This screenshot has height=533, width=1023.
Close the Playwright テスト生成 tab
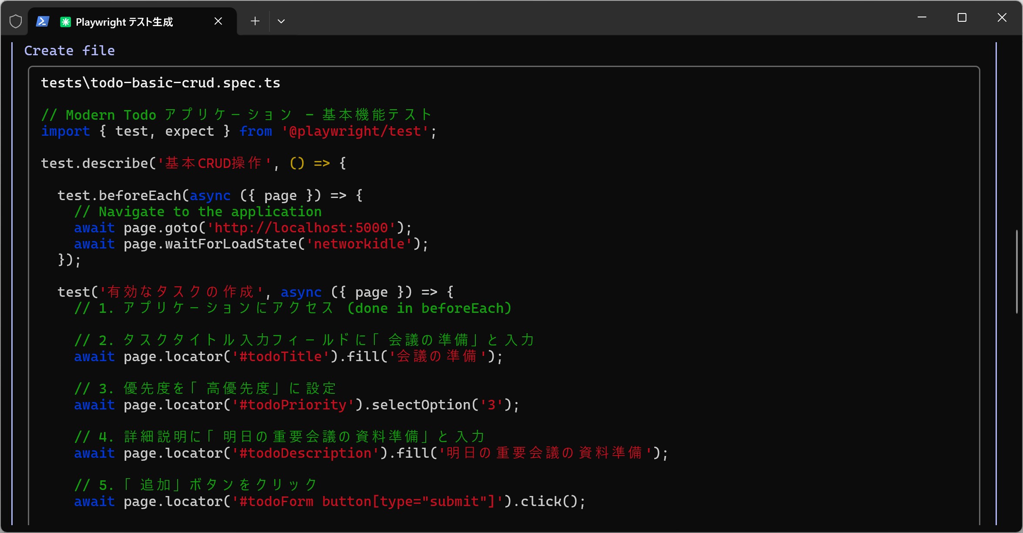pyautogui.click(x=219, y=21)
